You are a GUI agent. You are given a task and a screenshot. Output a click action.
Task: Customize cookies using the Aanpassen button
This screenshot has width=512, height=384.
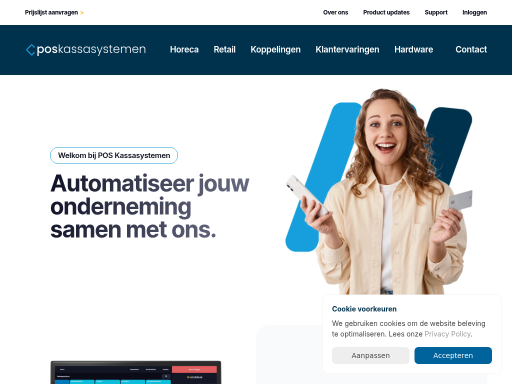point(370,355)
